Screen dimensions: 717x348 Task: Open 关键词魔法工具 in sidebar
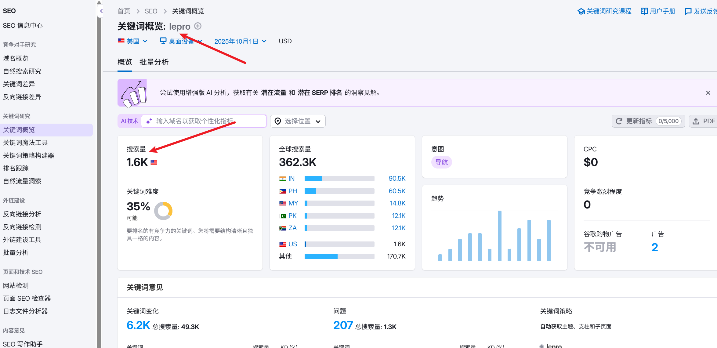tap(25, 143)
